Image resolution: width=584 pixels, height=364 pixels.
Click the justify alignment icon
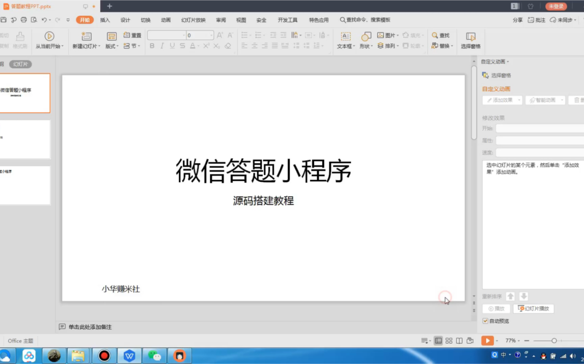[x=275, y=45]
